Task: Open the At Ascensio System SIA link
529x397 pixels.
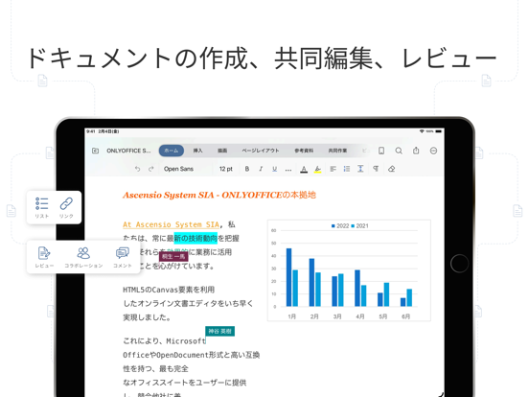Action: [x=171, y=224]
